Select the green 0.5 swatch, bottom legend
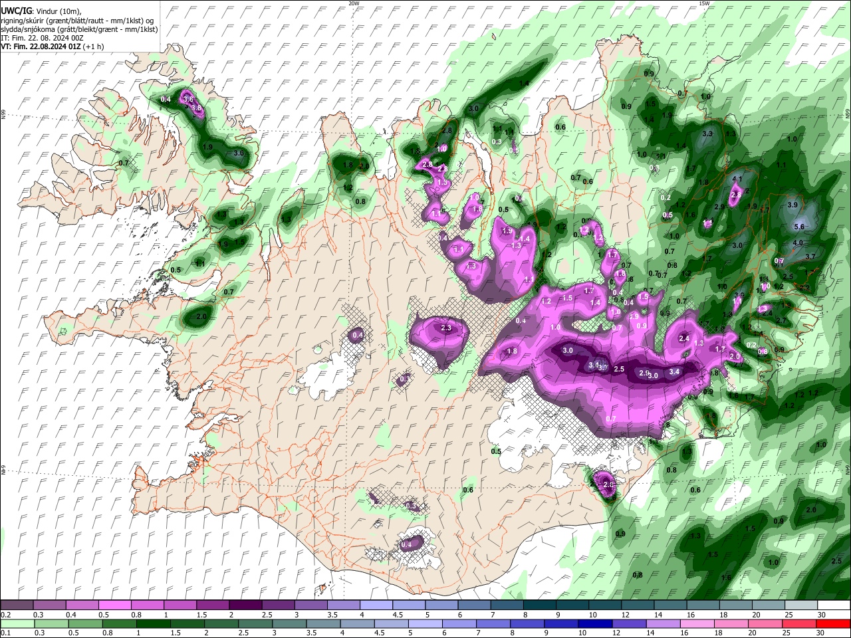Viewport: 851px width, 638px height. 86,623
